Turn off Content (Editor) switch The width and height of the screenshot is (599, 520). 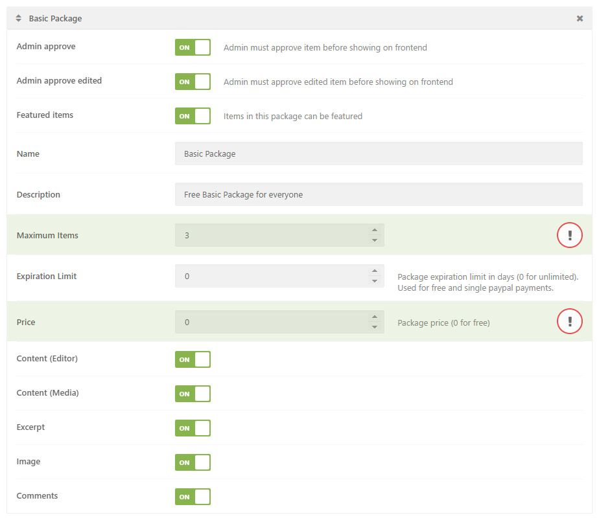pyautogui.click(x=193, y=359)
